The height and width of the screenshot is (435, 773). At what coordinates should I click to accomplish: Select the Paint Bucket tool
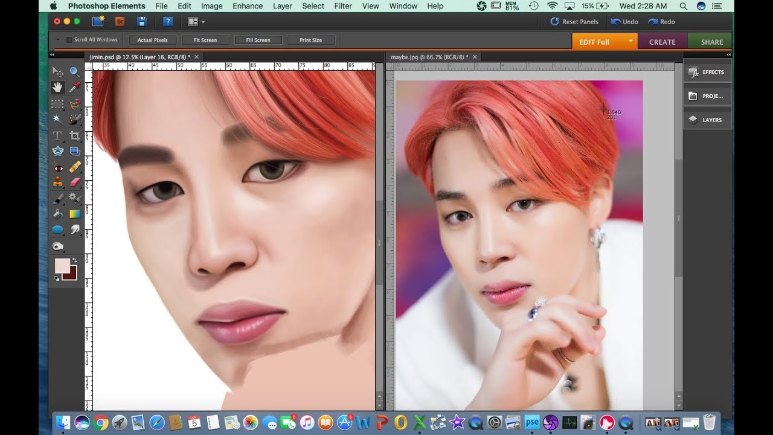[57, 213]
